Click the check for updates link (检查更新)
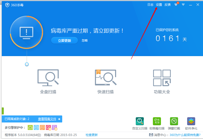The width and height of the screenshot is (203, 139). click(92, 135)
